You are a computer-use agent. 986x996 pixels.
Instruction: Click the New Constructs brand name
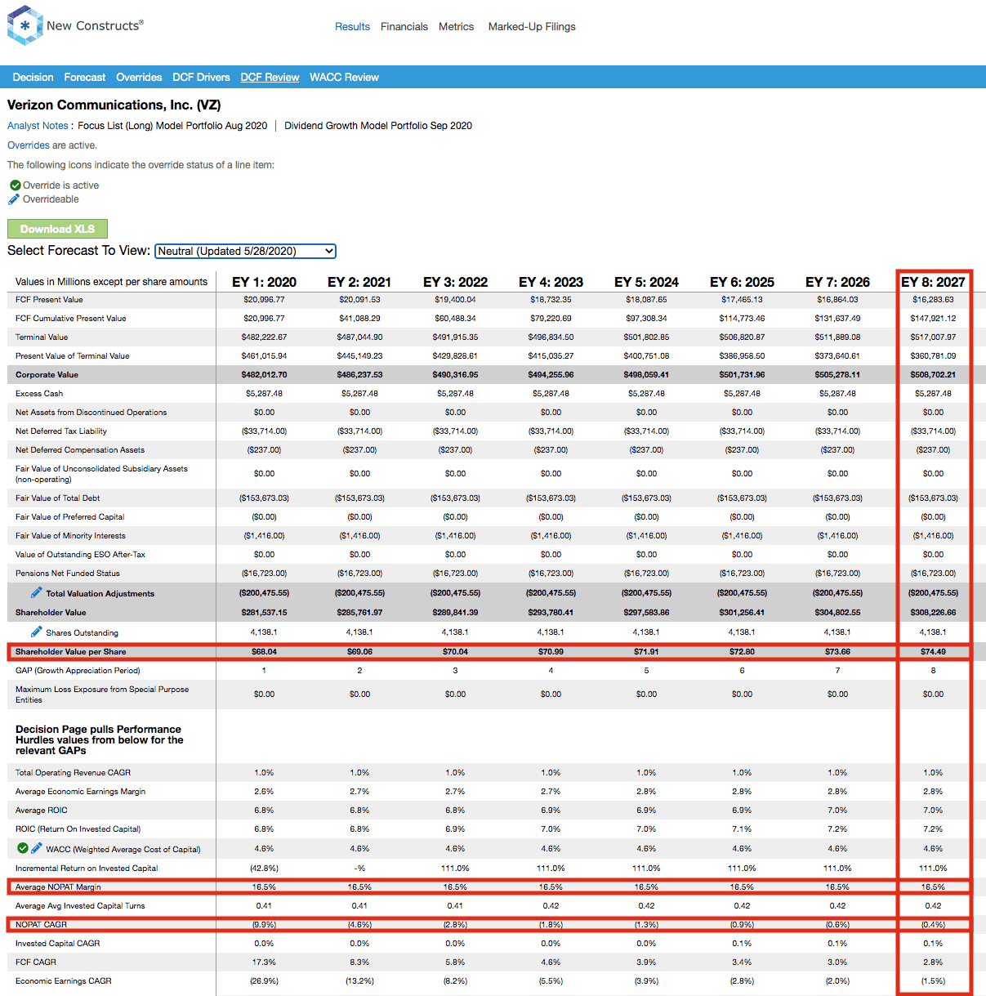95,25
